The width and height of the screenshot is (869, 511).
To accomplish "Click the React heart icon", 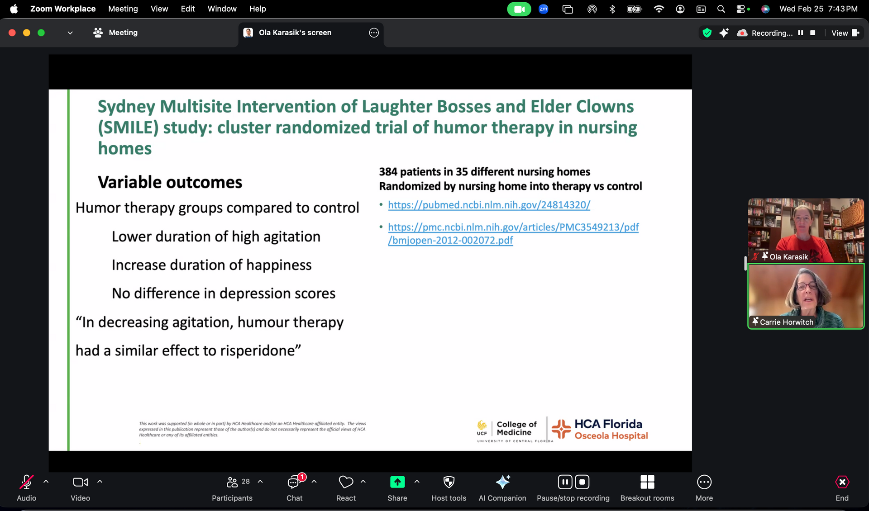I will [x=346, y=482].
